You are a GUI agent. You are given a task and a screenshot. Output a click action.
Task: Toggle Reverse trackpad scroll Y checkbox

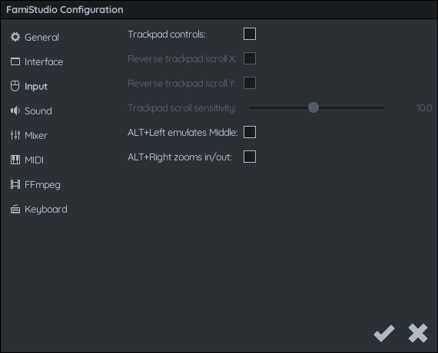click(x=250, y=83)
